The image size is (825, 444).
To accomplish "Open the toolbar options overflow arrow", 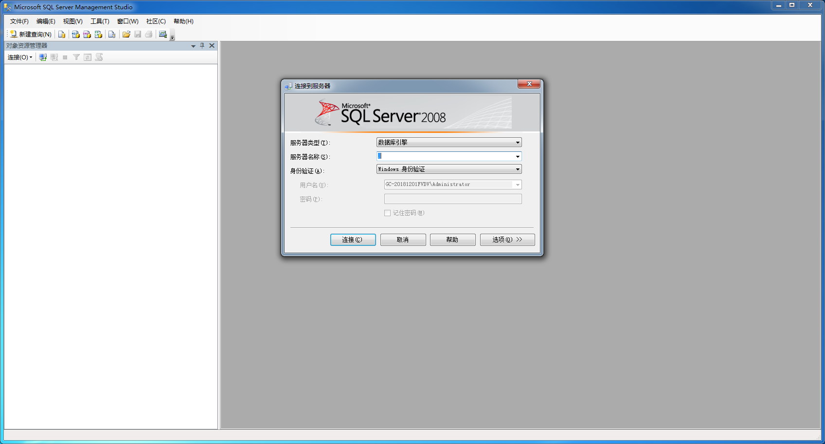I will click(x=172, y=36).
